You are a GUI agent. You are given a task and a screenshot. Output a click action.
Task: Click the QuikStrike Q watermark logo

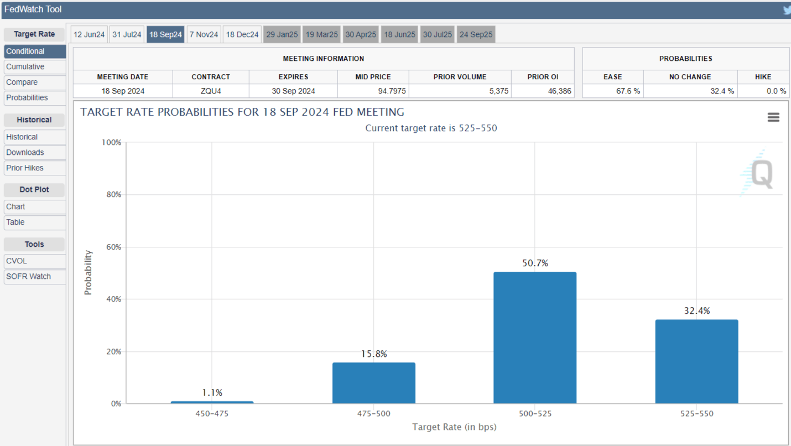click(757, 174)
